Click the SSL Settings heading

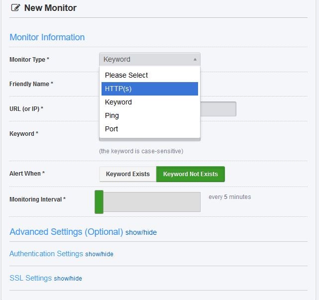30,278
